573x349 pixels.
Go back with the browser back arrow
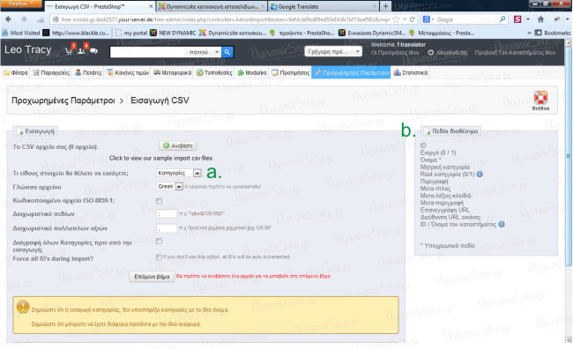point(8,19)
